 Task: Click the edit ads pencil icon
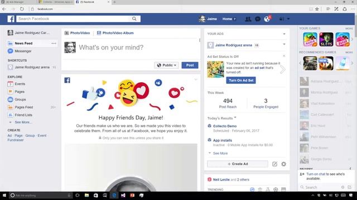[x=274, y=164]
